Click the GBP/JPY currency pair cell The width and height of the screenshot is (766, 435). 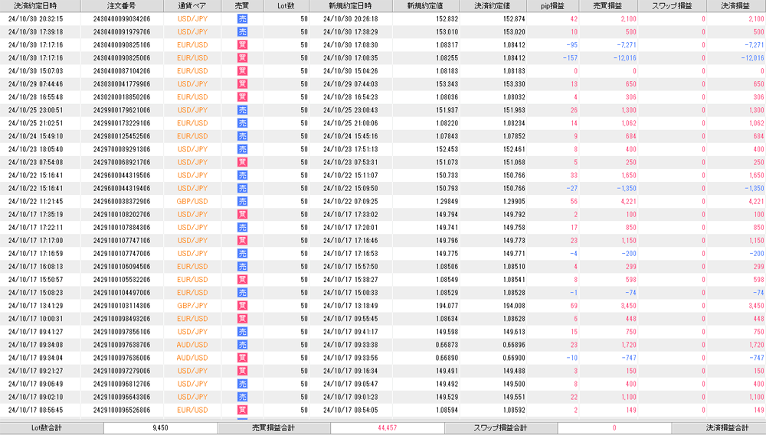tap(192, 306)
